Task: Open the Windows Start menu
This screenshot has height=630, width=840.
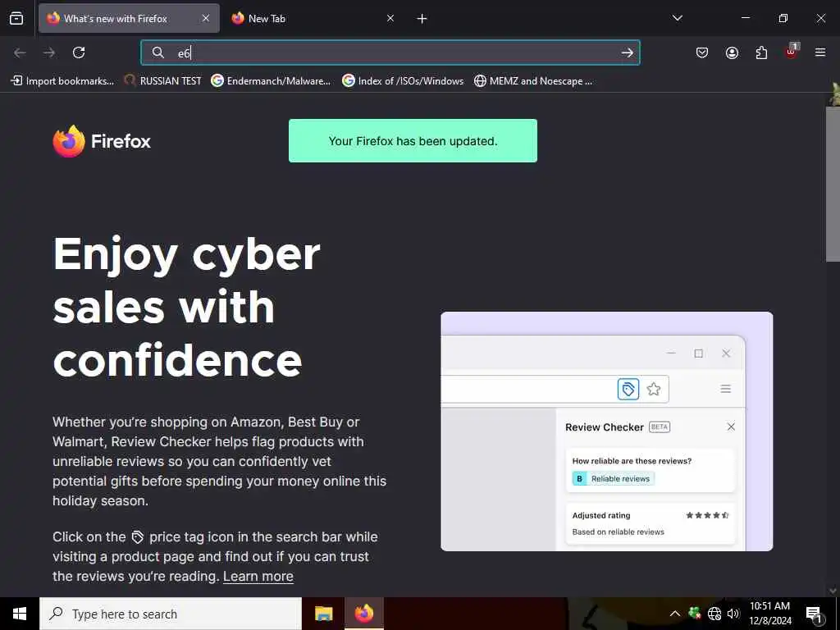Action: pyautogui.click(x=20, y=614)
